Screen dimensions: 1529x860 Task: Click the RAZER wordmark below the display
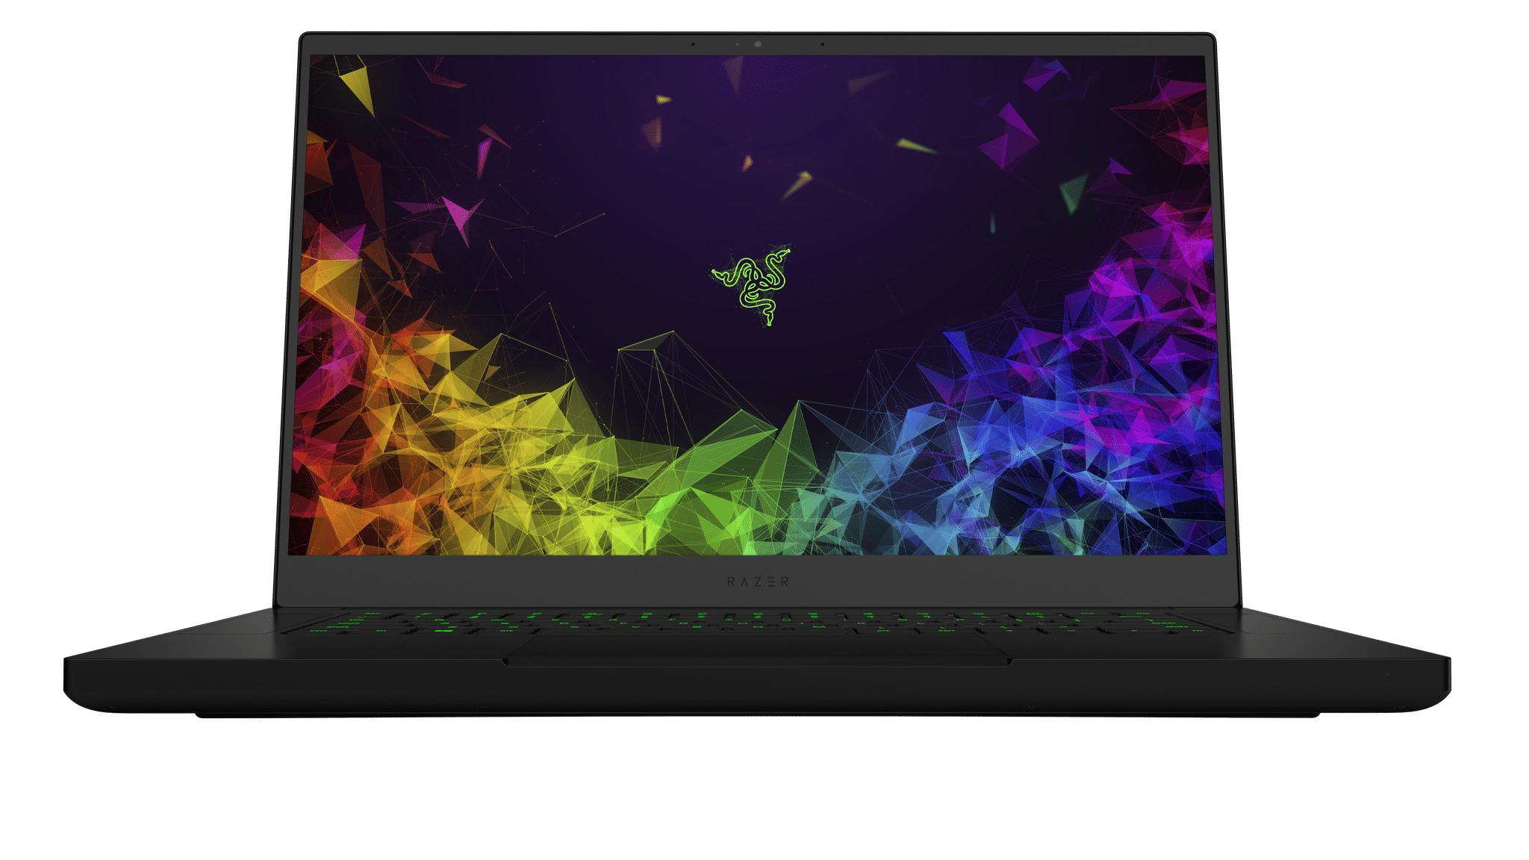pos(758,582)
